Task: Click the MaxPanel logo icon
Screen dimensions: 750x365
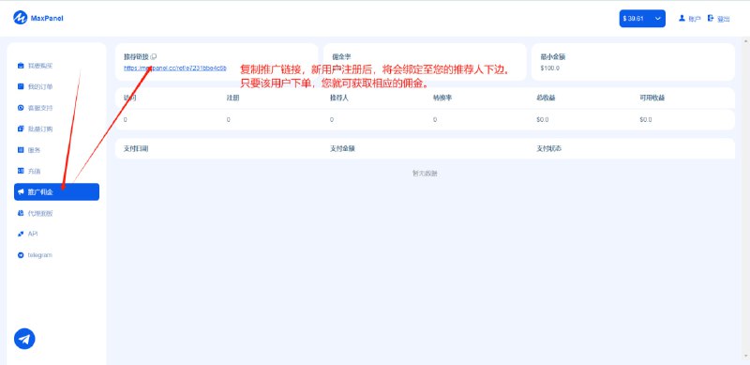Action: pyautogui.click(x=20, y=18)
